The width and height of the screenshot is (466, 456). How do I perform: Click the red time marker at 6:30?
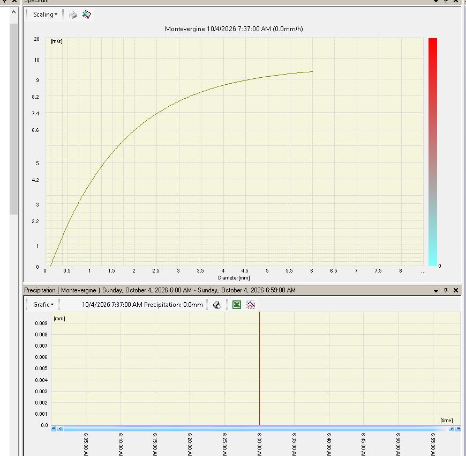coord(259,369)
